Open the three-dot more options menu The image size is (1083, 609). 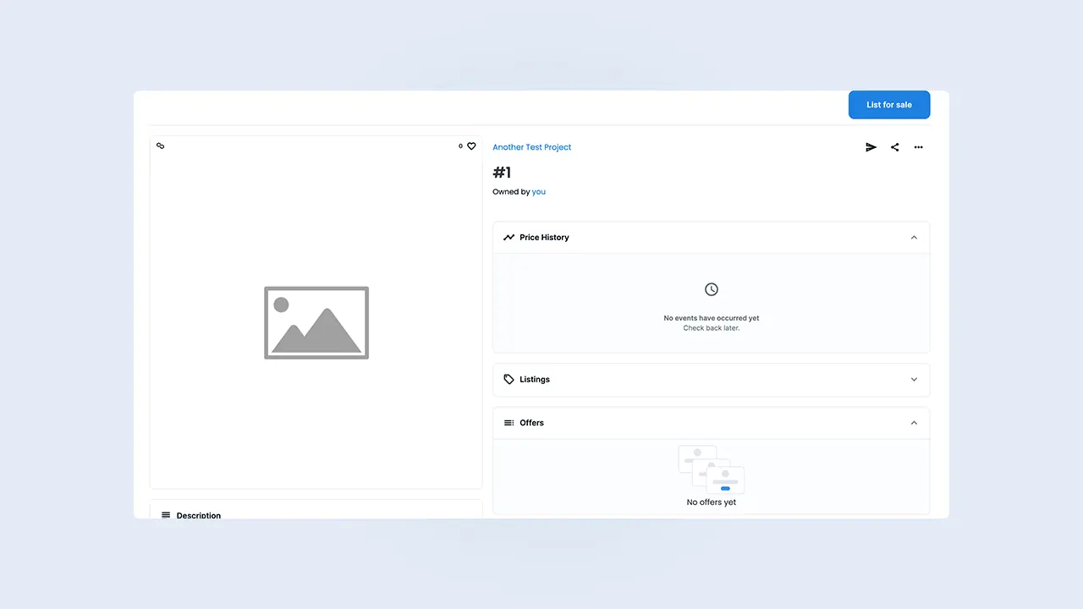click(x=918, y=147)
